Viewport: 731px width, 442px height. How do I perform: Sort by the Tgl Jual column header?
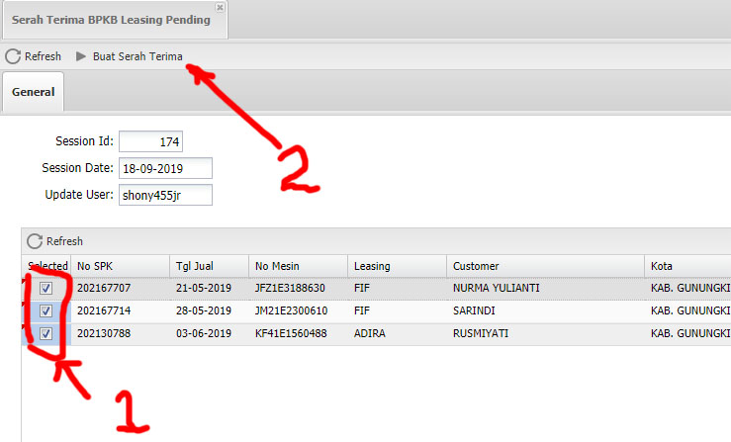pos(208,266)
